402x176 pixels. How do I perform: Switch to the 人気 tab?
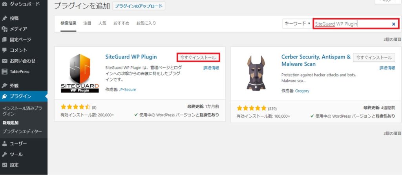tap(102, 23)
